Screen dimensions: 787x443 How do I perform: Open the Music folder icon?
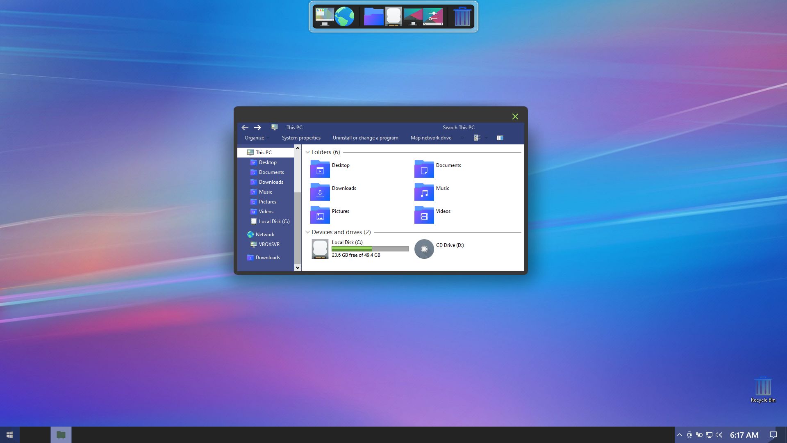[424, 192]
